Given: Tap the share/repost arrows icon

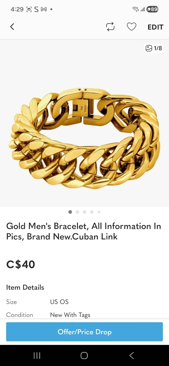Looking at the screenshot, I should tap(110, 27).
